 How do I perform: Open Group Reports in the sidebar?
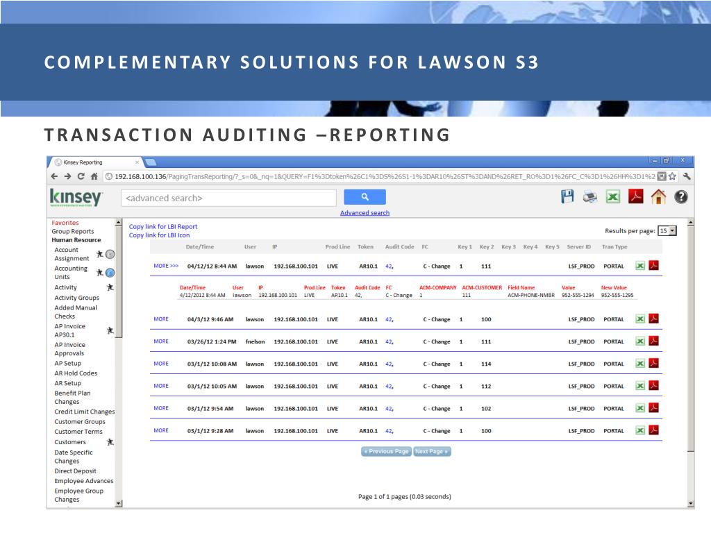72,231
